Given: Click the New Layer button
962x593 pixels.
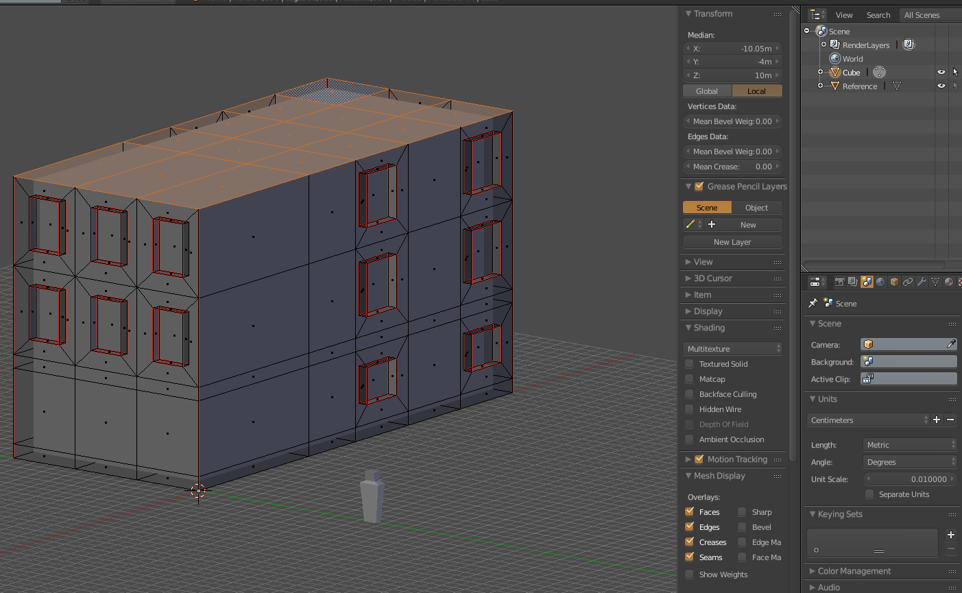Looking at the screenshot, I should [x=732, y=241].
